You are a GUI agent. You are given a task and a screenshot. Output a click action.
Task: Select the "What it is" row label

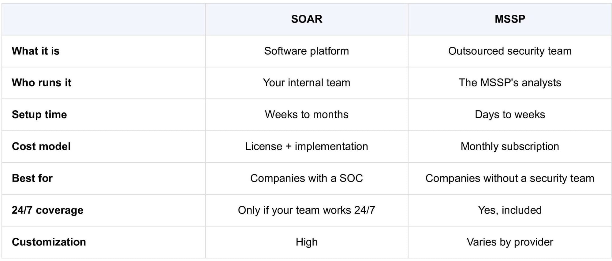(36, 51)
